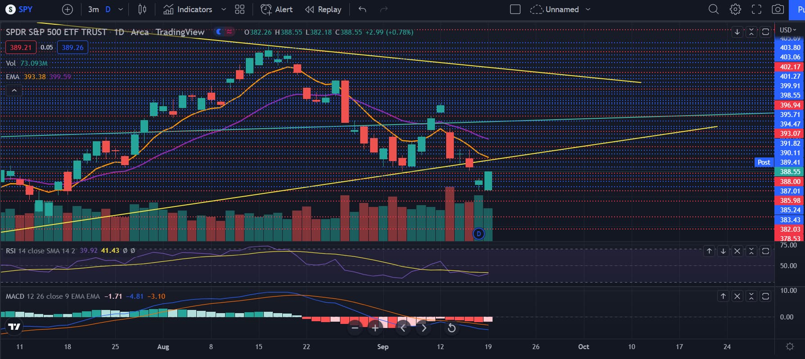Select the RSI 14 close SMA legend
This screenshot has height=359, width=805.
coord(41,251)
